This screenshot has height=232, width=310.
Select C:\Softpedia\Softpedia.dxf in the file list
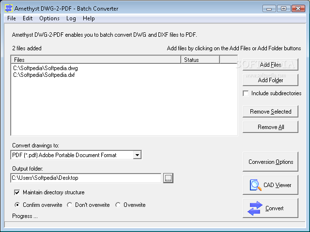pyautogui.click(x=44, y=75)
